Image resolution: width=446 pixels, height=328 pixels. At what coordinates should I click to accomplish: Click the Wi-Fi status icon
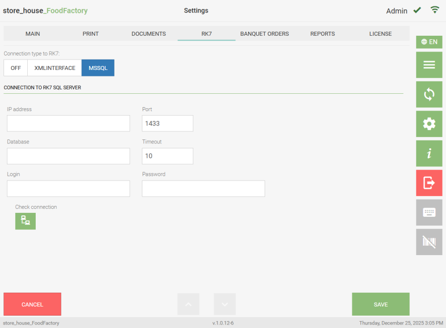[x=435, y=10]
